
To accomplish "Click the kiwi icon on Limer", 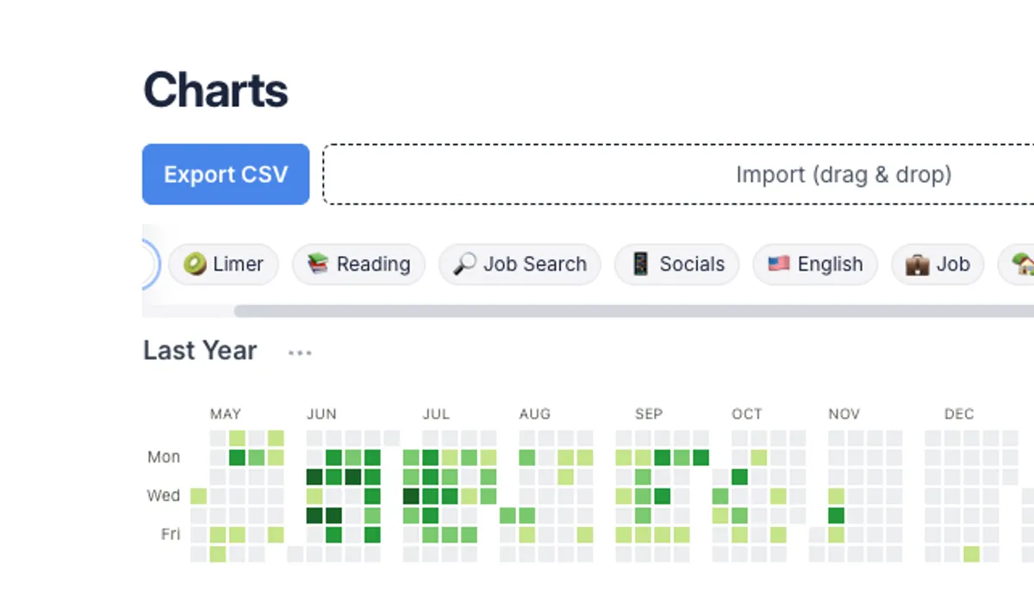I will [x=195, y=264].
